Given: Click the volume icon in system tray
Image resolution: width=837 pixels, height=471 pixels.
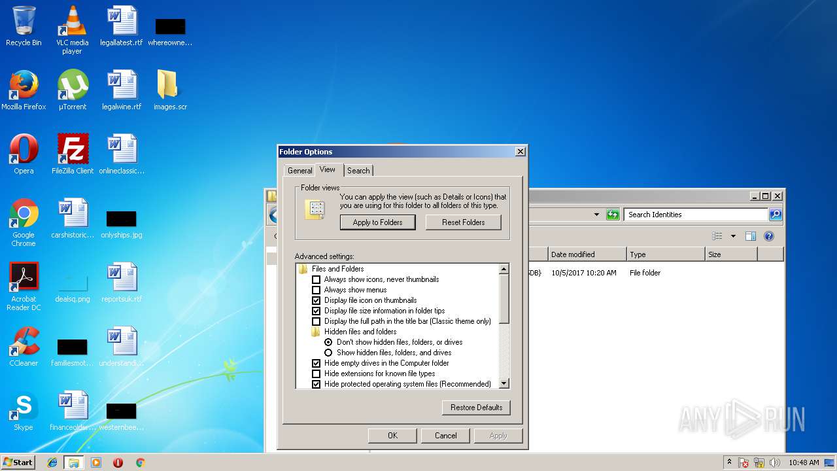Looking at the screenshot, I should coord(775,462).
